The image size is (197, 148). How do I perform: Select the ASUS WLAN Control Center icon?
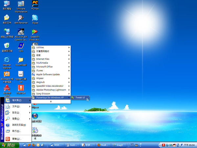21,35
